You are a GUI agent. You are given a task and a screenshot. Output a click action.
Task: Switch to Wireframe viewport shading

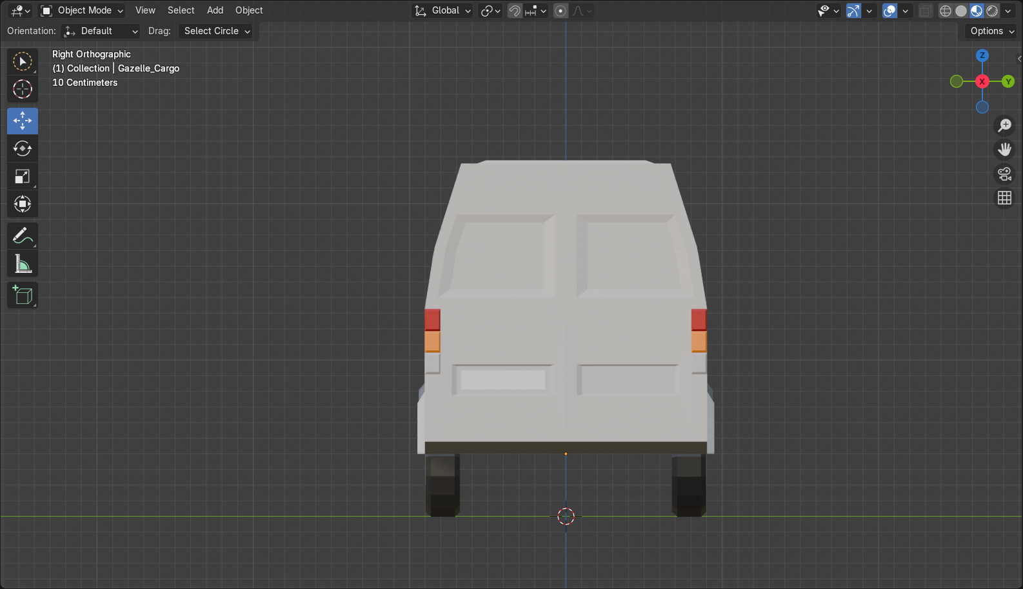click(x=946, y=10)
